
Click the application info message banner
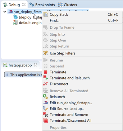23,75
